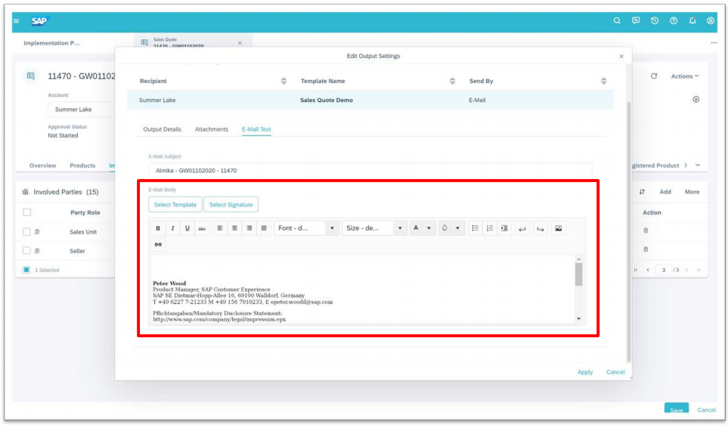728x430 pixels.
Task: Delete Seller party row
Action: (646, 250)
